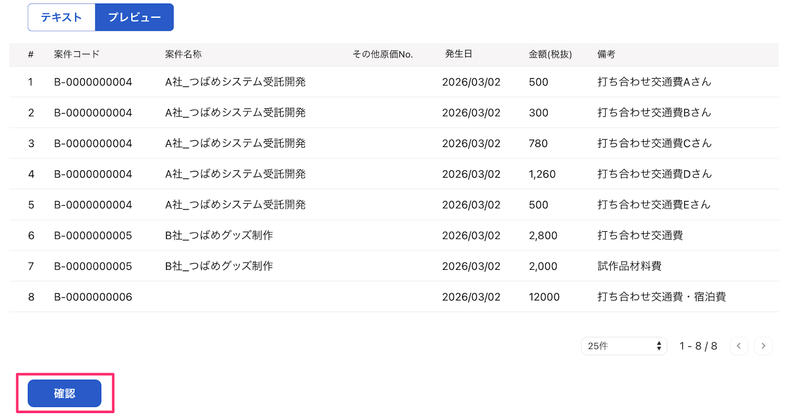The image size is (795, 417).
Task: Click the 1 - 8 / 8 page count
Action: (698, 346)
